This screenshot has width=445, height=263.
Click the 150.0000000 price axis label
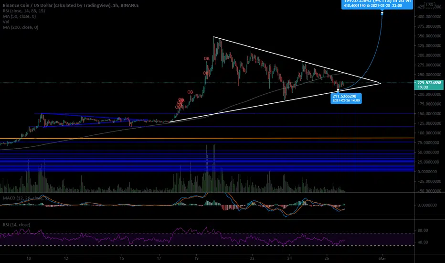pos(429,114)
